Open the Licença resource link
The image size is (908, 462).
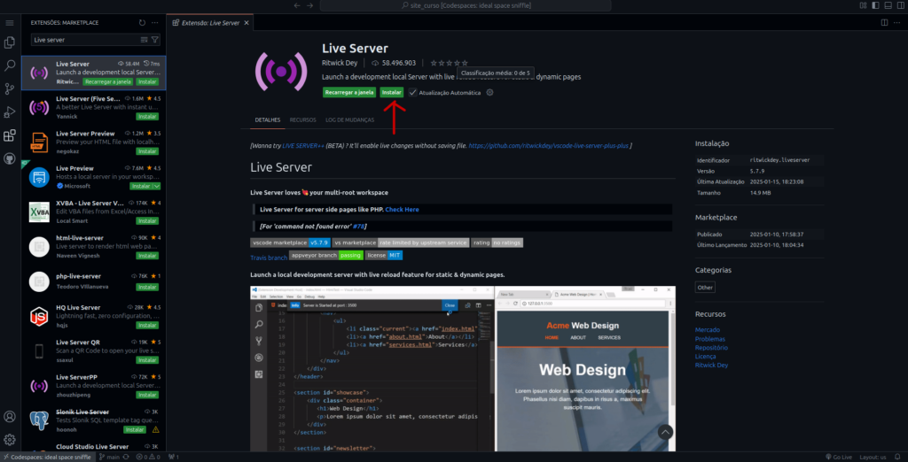tap(706, 356)
